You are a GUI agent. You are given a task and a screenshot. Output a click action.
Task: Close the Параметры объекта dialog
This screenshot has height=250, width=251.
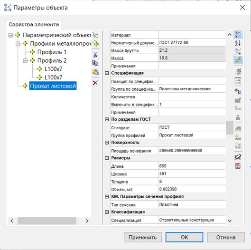[x=242, y=8]
